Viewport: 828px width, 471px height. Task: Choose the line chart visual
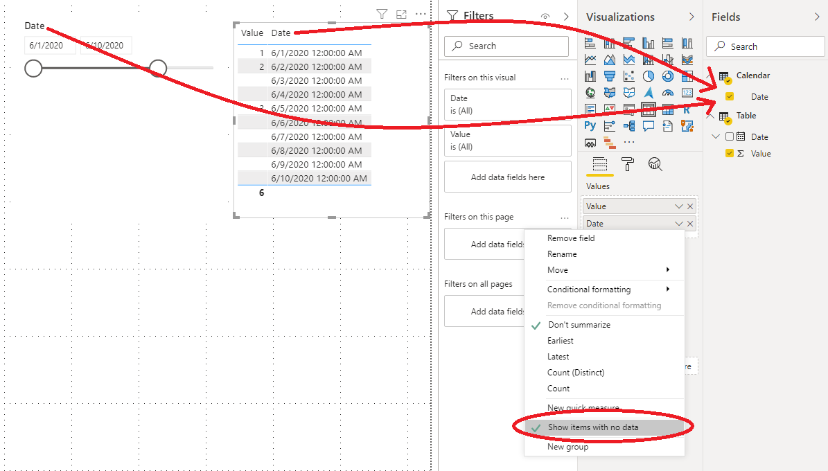tap(590, 60)
